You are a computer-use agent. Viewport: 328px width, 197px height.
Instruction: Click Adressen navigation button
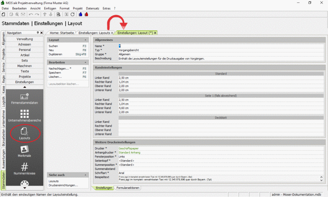(x=25, y=45)
